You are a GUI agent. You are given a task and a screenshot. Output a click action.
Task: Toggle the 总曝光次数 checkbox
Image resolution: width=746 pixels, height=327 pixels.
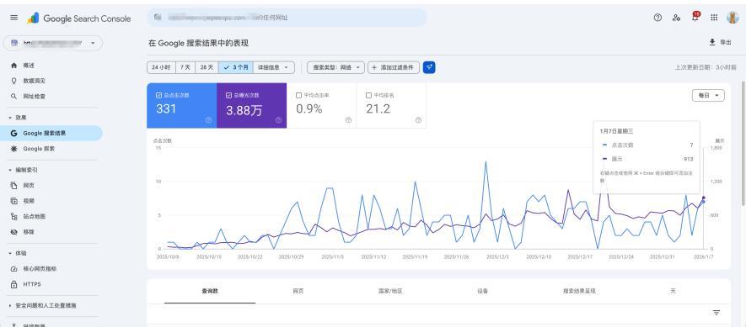point(228,95)
